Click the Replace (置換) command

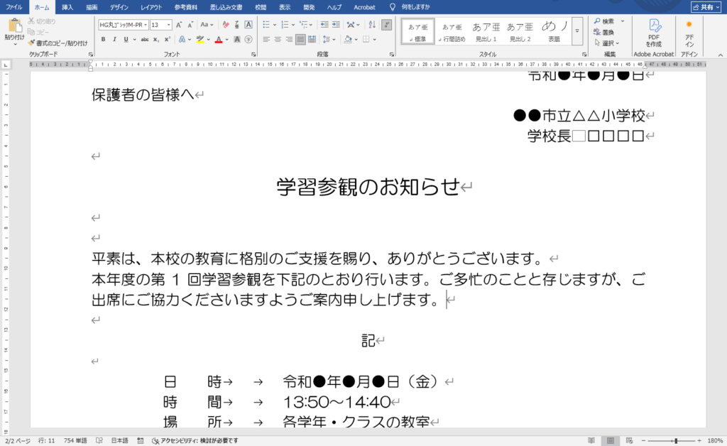coord(603,32)
